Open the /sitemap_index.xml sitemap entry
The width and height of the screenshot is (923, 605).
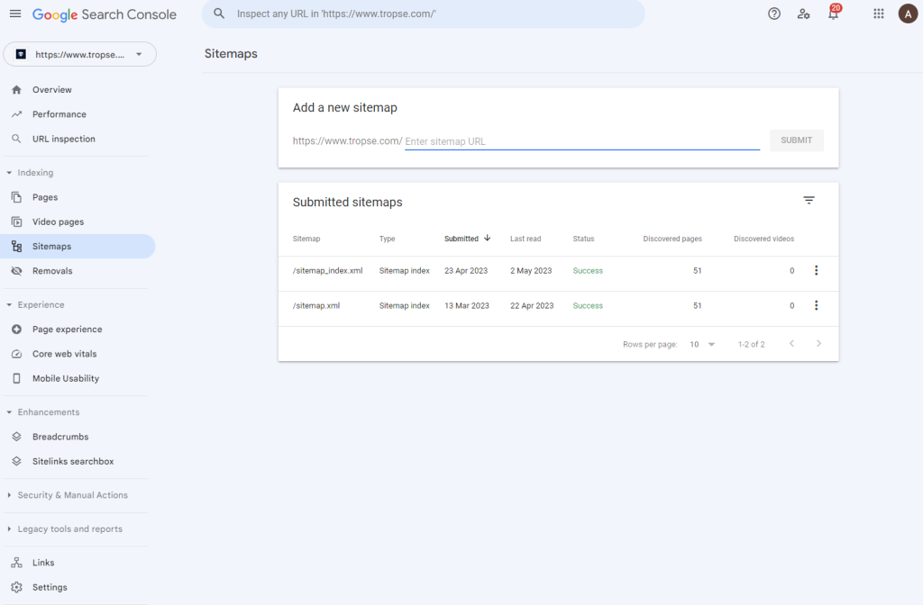(x=327, y=271)
